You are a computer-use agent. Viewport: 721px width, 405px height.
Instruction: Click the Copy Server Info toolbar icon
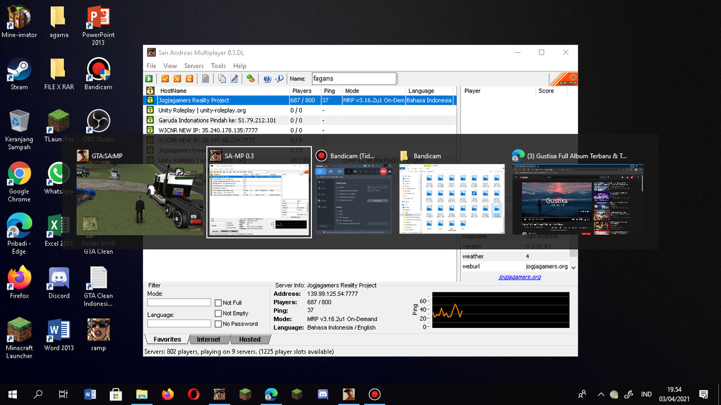[222, 79]
